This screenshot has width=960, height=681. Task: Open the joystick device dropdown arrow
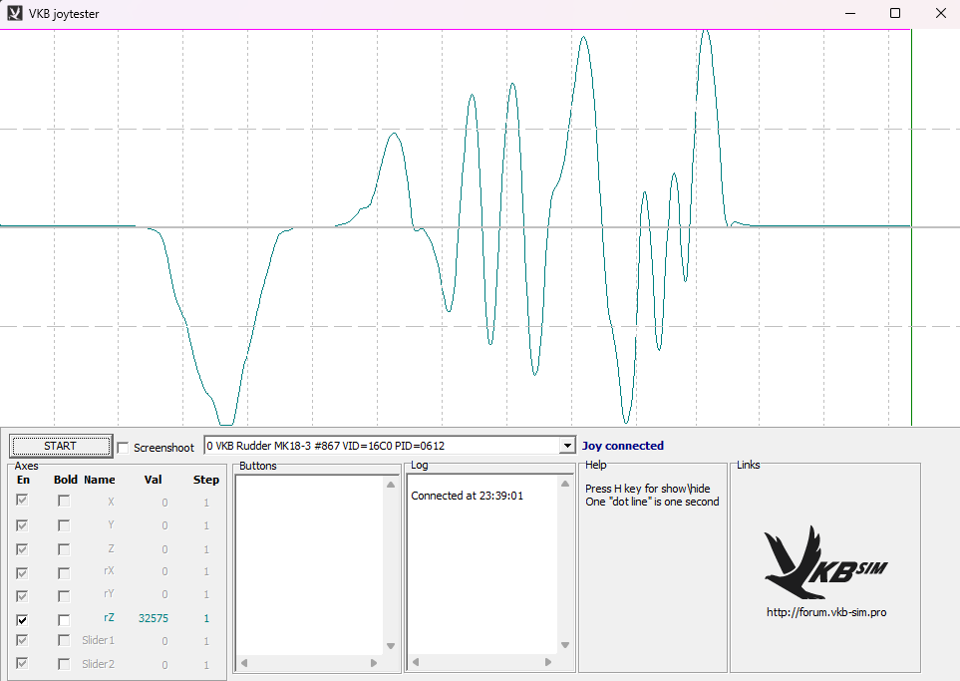click(567, 446)
